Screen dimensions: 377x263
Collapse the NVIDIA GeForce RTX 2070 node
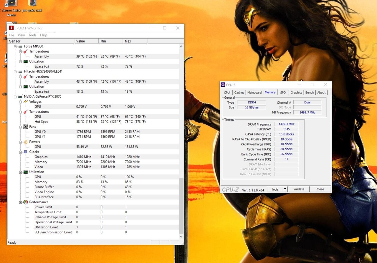[x=15, y=96]
